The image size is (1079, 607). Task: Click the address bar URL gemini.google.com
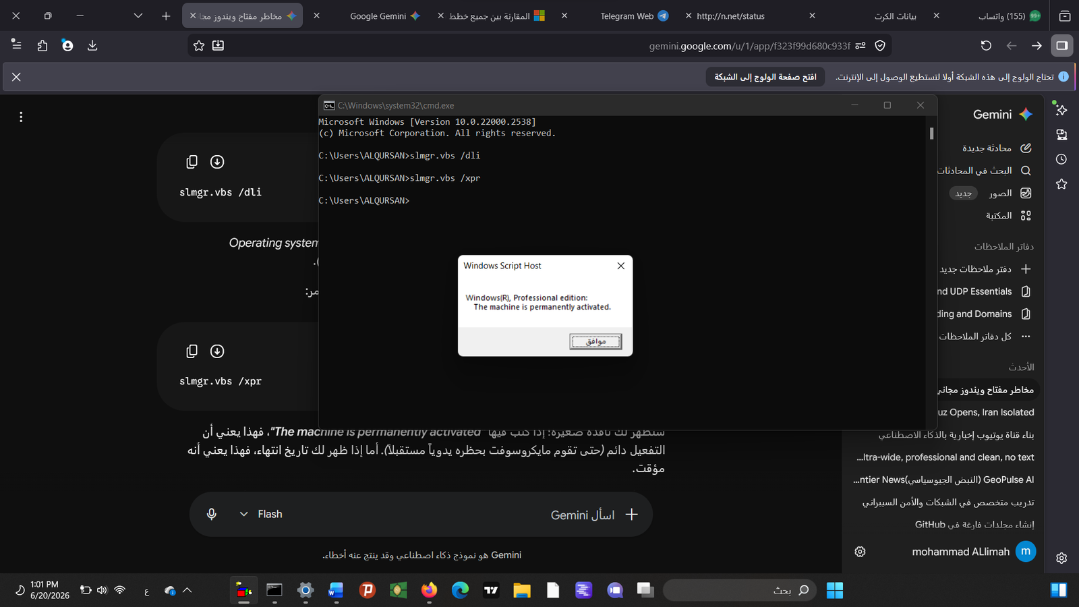[x=749, y=46]
